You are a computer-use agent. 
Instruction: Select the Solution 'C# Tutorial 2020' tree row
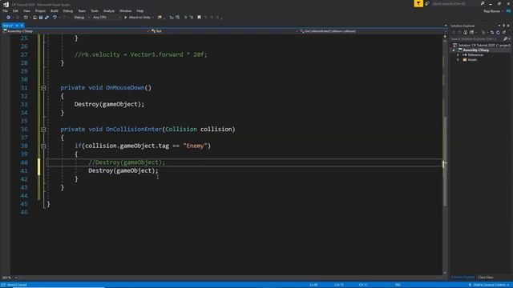[x=482, y=45]
